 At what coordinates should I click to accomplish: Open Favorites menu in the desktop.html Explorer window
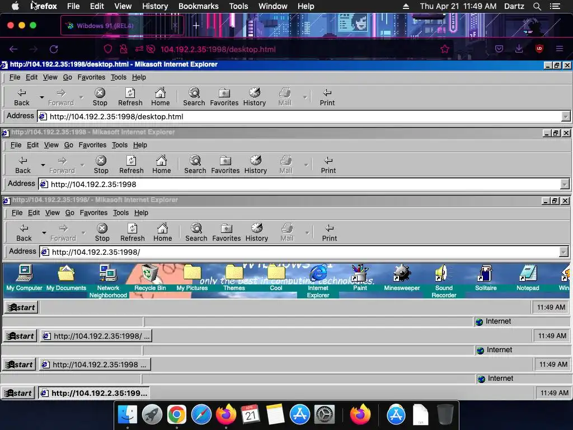(91, 77)
